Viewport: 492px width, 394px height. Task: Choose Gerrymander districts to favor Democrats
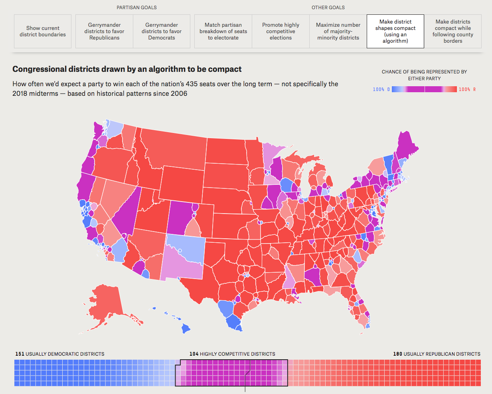coord(162,32)
